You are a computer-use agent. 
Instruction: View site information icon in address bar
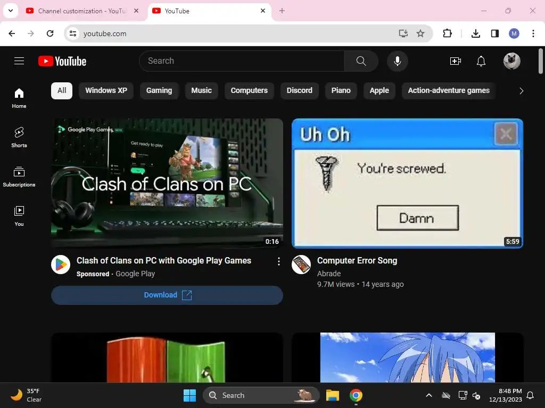pyautogui.click(x=72, y=33)
